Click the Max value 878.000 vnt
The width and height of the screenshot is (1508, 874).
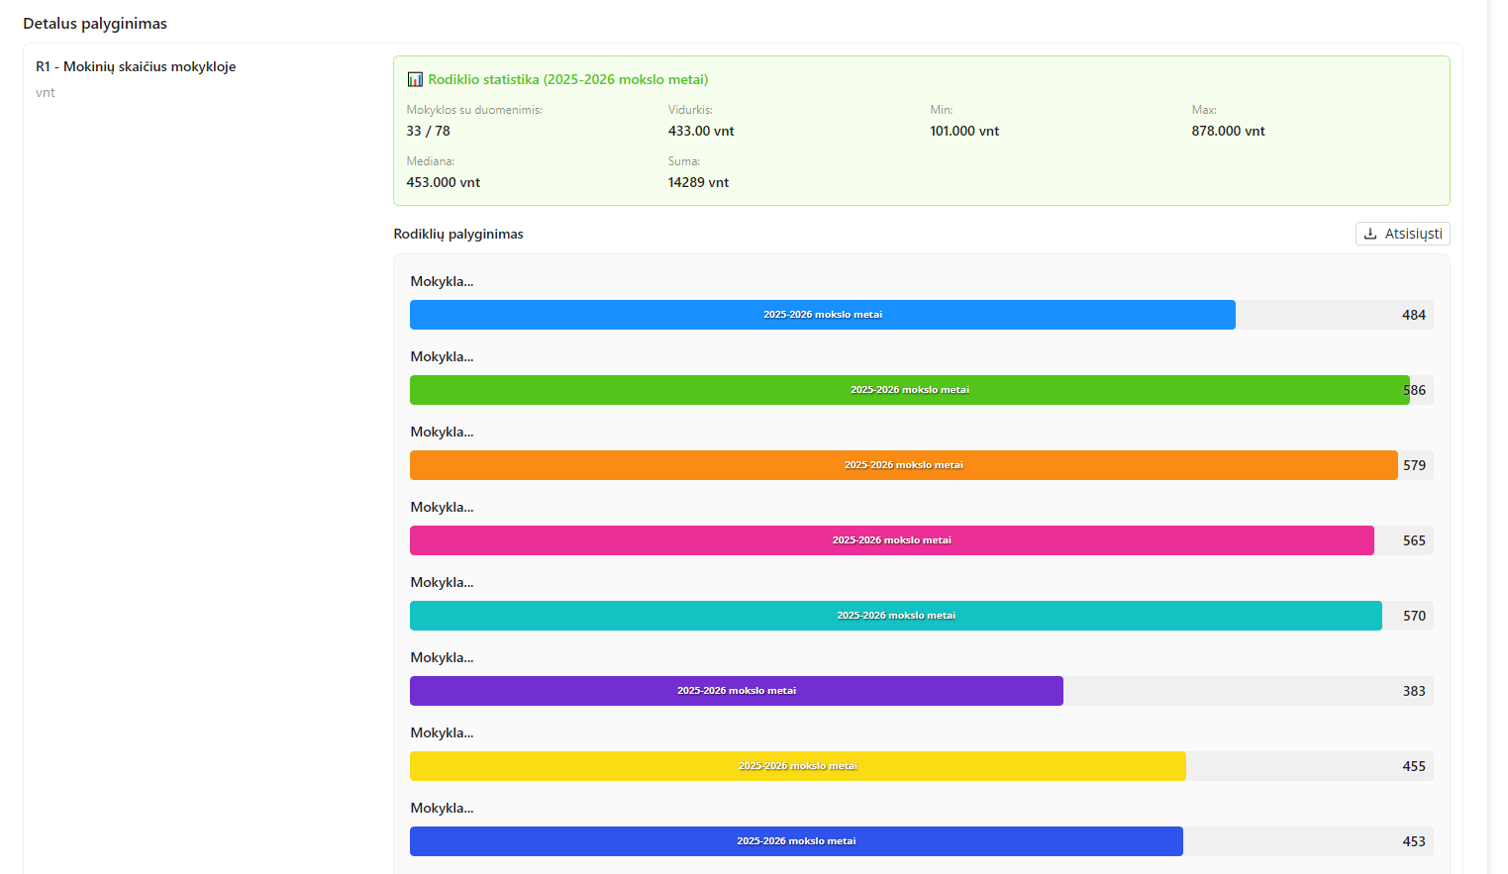1228,132
